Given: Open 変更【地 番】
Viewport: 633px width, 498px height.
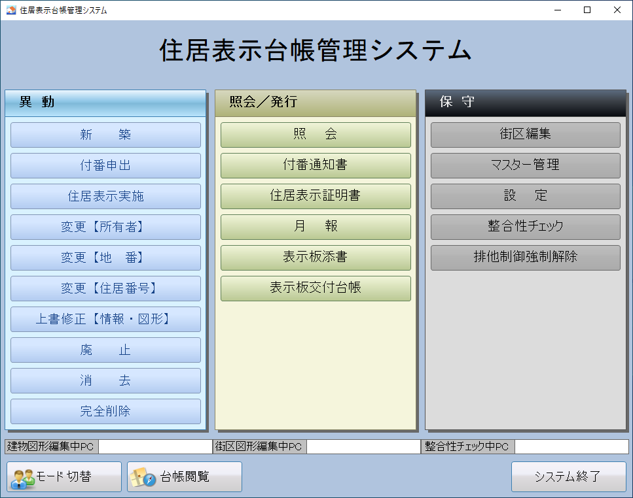Looking at the screenshot, I should (x=106, y=258).
